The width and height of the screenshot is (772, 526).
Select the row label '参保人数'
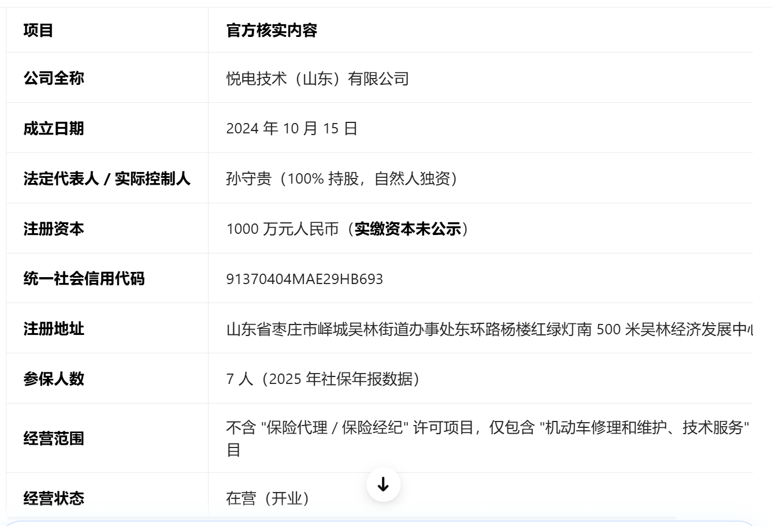coord(54,379)
